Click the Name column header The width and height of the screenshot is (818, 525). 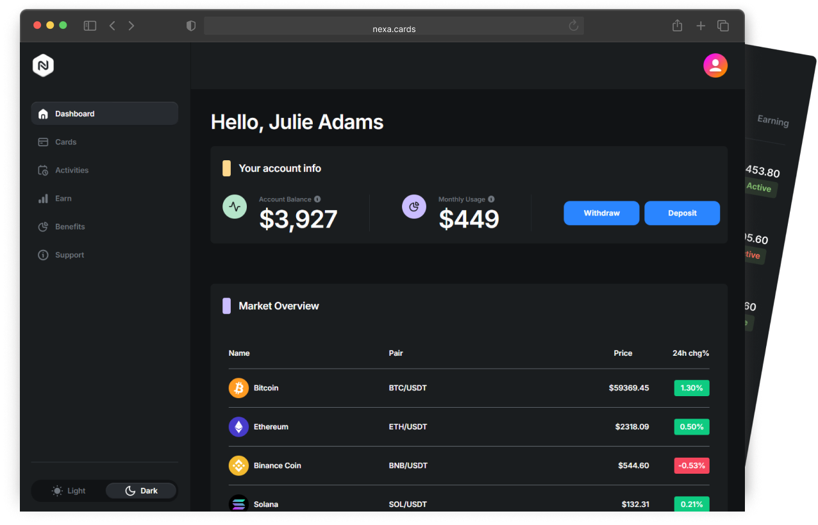[239, 353]
